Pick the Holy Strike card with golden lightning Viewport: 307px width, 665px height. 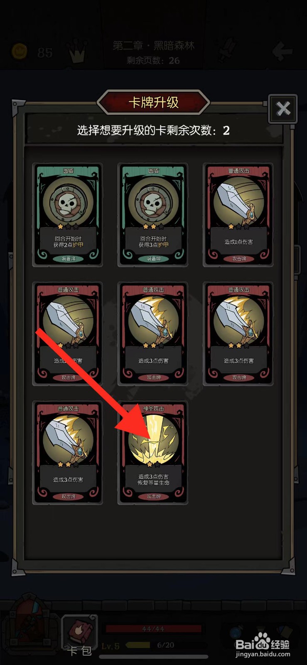(x=153, y=453)
